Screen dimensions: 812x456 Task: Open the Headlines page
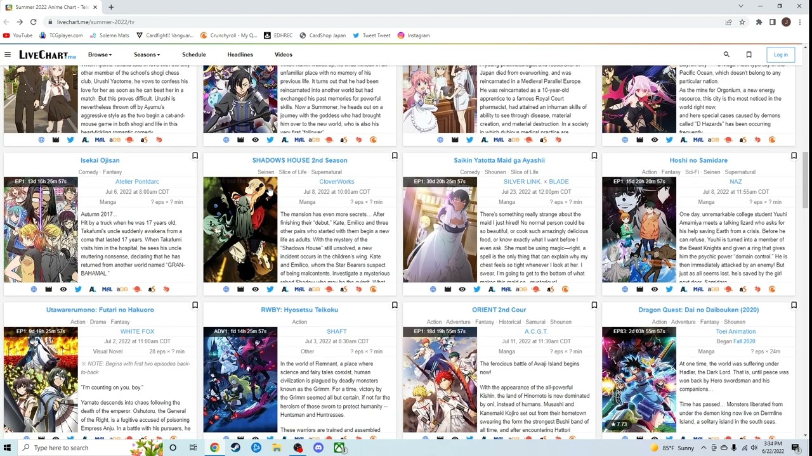[240, 54]
